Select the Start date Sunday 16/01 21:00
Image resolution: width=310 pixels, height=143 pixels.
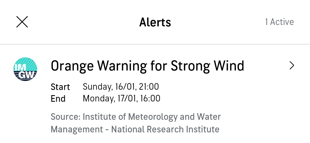121,87
